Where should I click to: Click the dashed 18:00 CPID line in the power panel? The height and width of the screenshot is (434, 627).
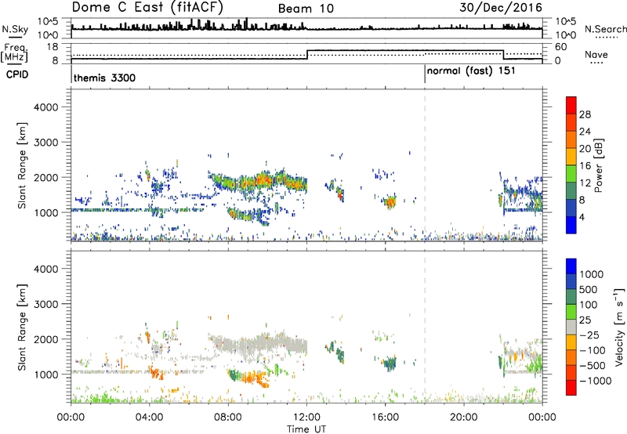click(x=425, y=165)
